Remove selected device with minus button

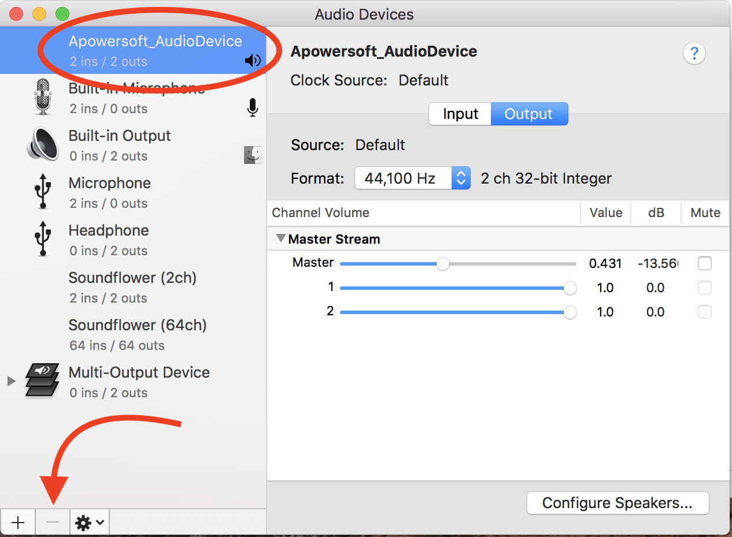pyautogui.click(x=53, y=523)
